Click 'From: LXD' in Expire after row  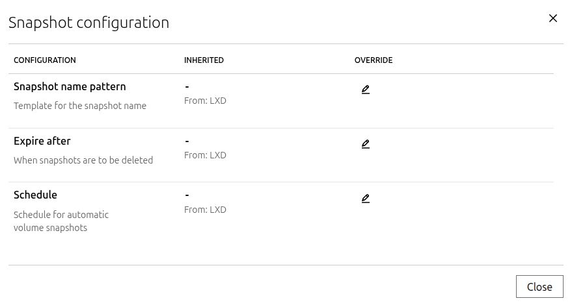pyautogui.click(x=205, y=156)
